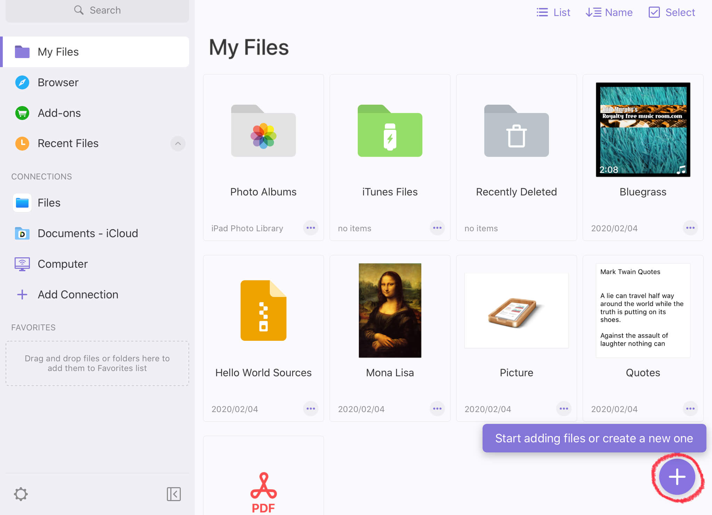Viewport: 712px width, 515px height.
Task: Open Bluegrass audio thumbnail
Action: click(x=643, y=130)
